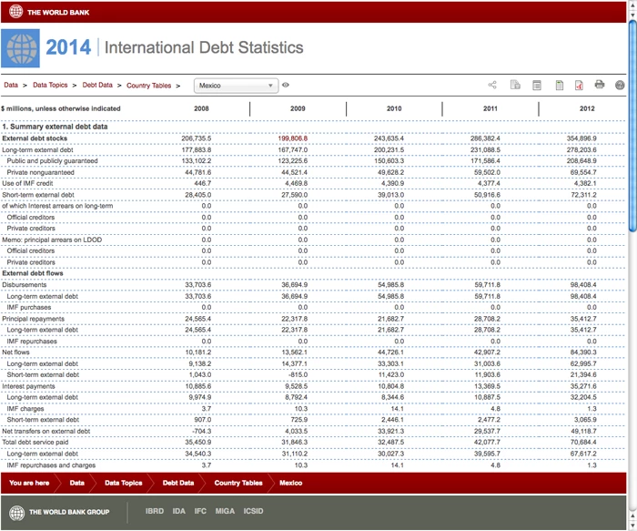Select the IMF charges row label
This screenshot has width=637, height=531.
25,409
